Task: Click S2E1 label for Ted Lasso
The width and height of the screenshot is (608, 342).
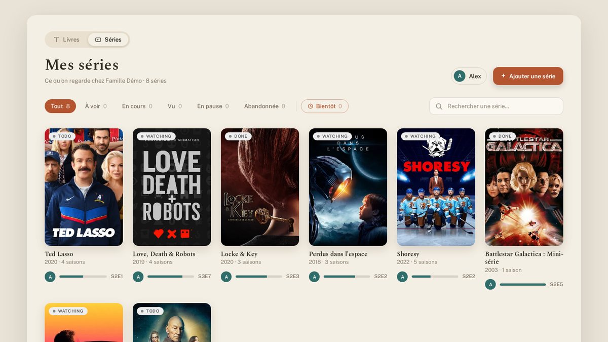Action: pos(117,277)
